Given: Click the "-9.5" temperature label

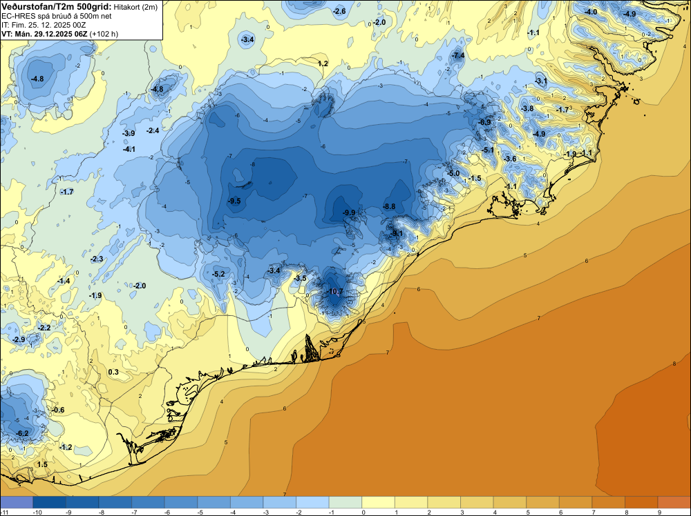Looking at the screenshot, I should tap(234, 201).
